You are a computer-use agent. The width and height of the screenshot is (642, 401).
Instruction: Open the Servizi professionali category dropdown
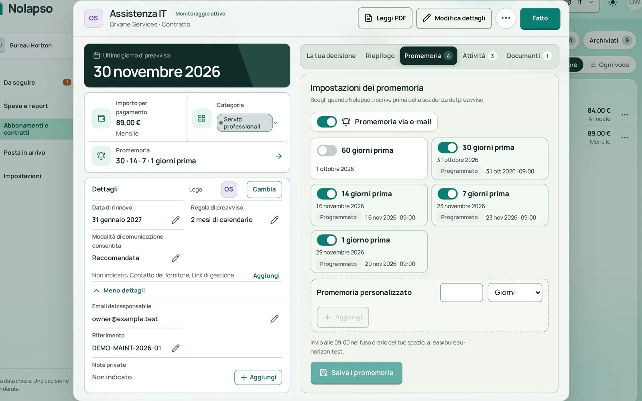coord(247,123)
